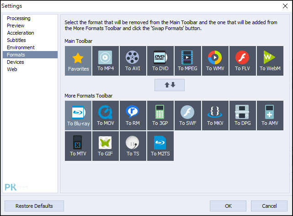Select the To MP4 format

pyautogui.click(x=106, y=61)
